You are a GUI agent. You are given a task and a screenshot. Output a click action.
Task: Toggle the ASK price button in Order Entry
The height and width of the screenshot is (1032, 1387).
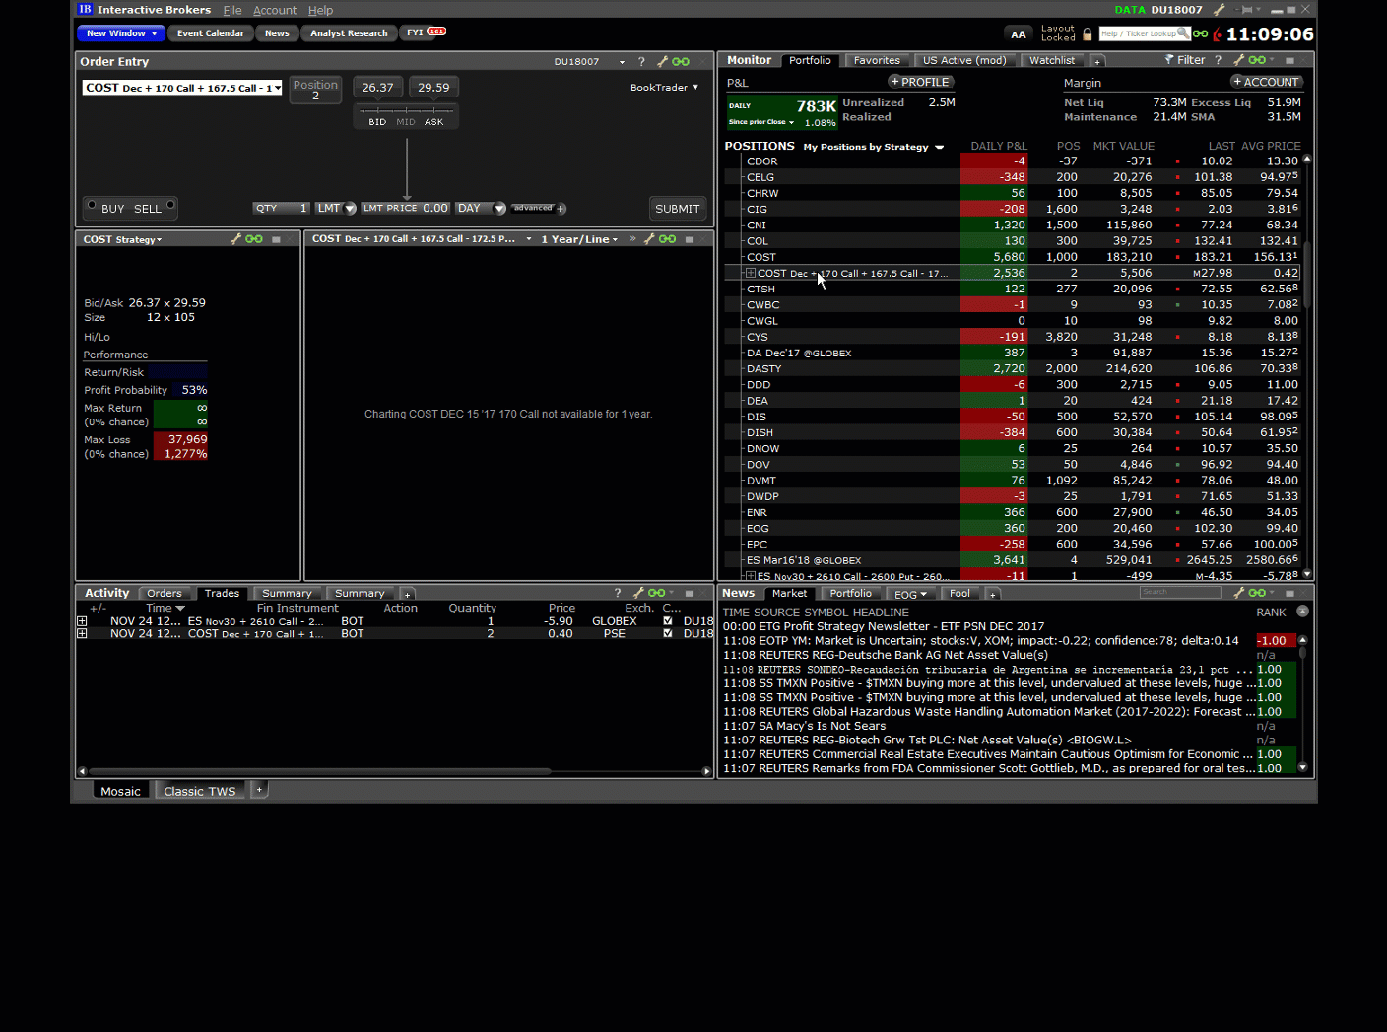click(x=433, y=121)
